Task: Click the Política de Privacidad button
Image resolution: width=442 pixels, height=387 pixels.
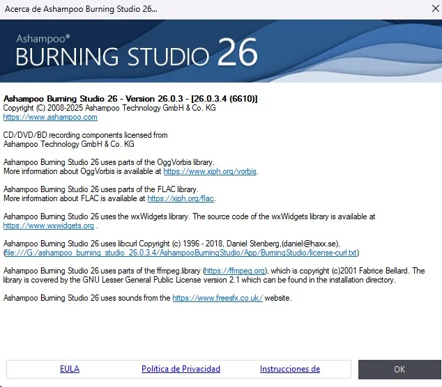Action: [181, 369]
